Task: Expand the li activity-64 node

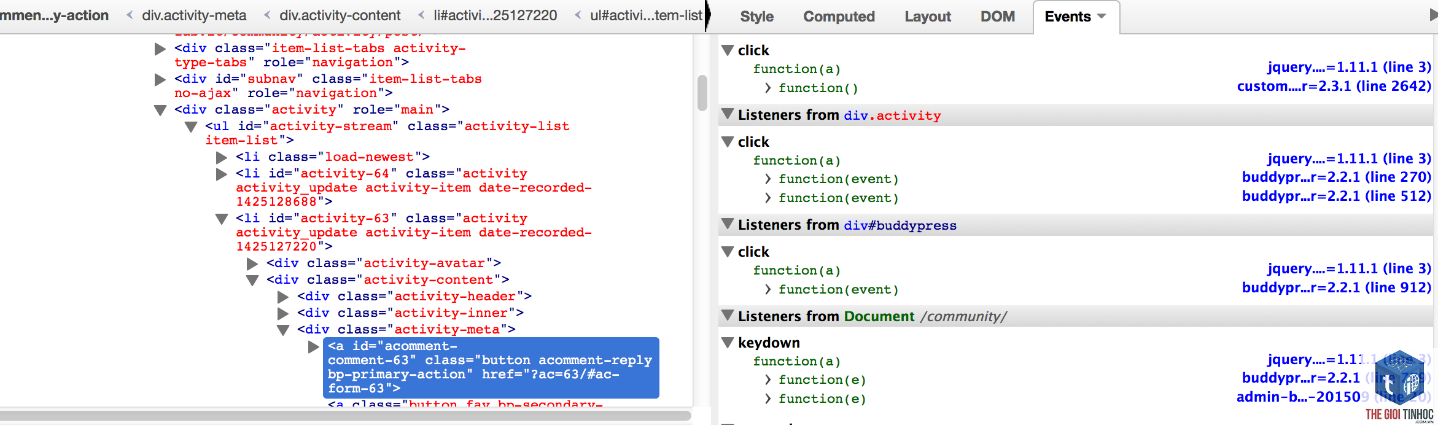Action: pyautogui.click(x=222, y=174)
